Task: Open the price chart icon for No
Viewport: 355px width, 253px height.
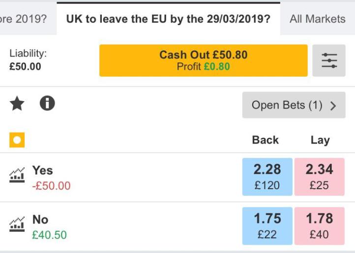Action: (x=17, y=224)
